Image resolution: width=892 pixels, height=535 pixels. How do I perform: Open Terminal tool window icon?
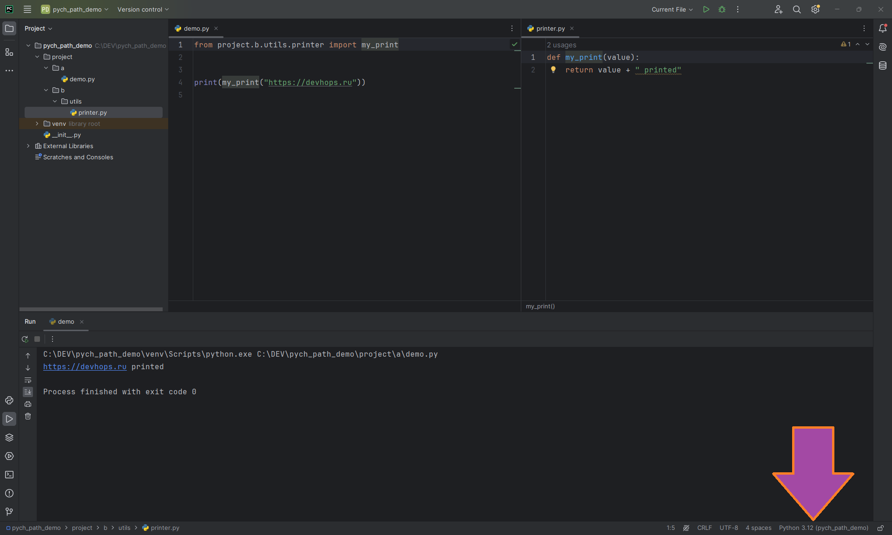9,475
